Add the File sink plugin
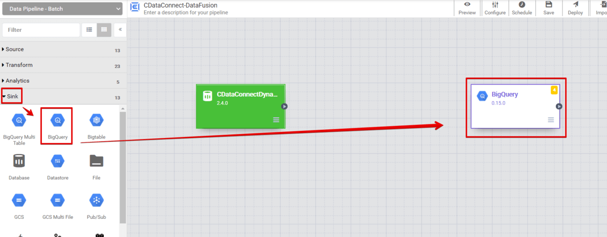Viewport: 607px width, 237px height. [x=96, y=167]
